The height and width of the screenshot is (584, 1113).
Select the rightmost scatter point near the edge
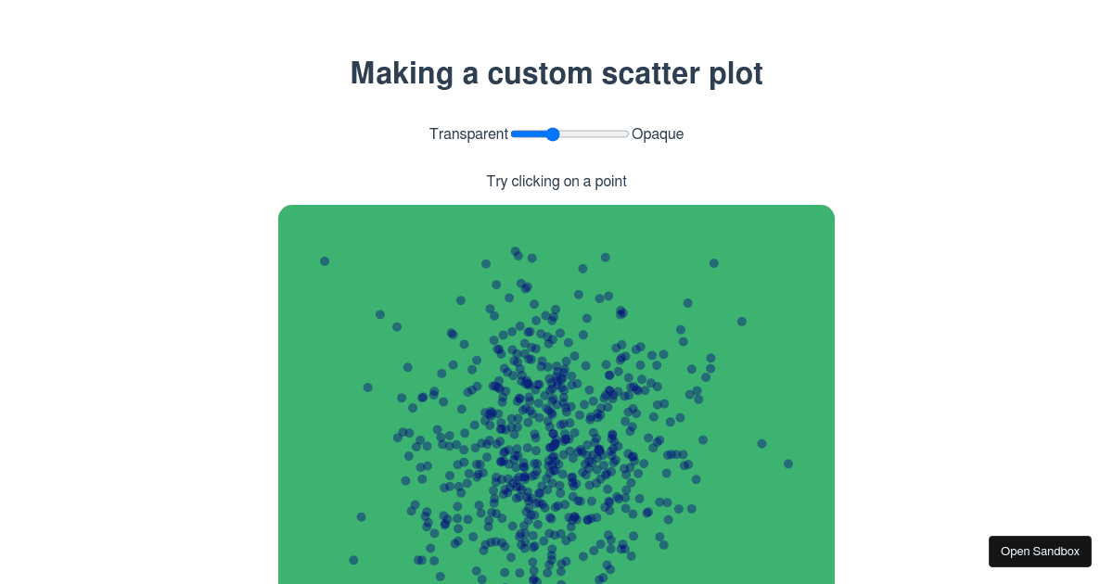click(787, 463)
